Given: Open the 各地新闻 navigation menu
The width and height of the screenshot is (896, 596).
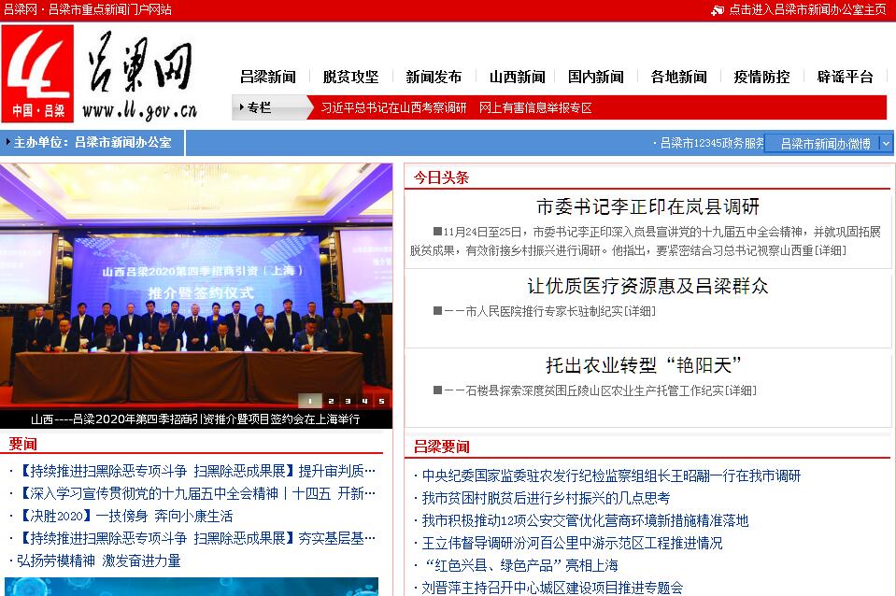Looking at the screenshot, I should 679,77.
